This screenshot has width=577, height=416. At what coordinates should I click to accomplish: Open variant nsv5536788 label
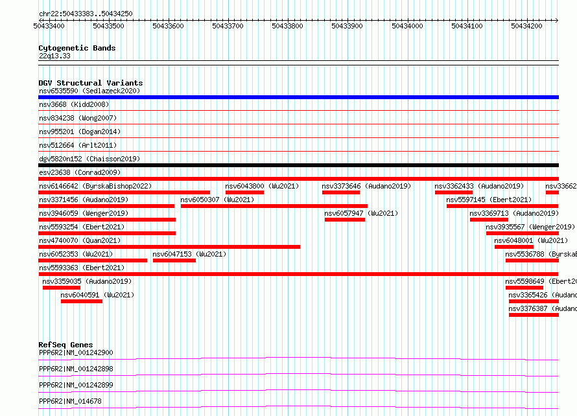541,254
